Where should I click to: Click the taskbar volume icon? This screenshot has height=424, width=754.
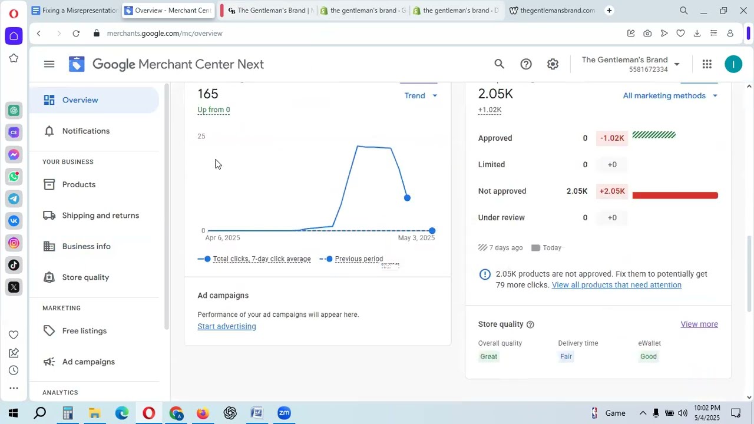pos(683,413)
